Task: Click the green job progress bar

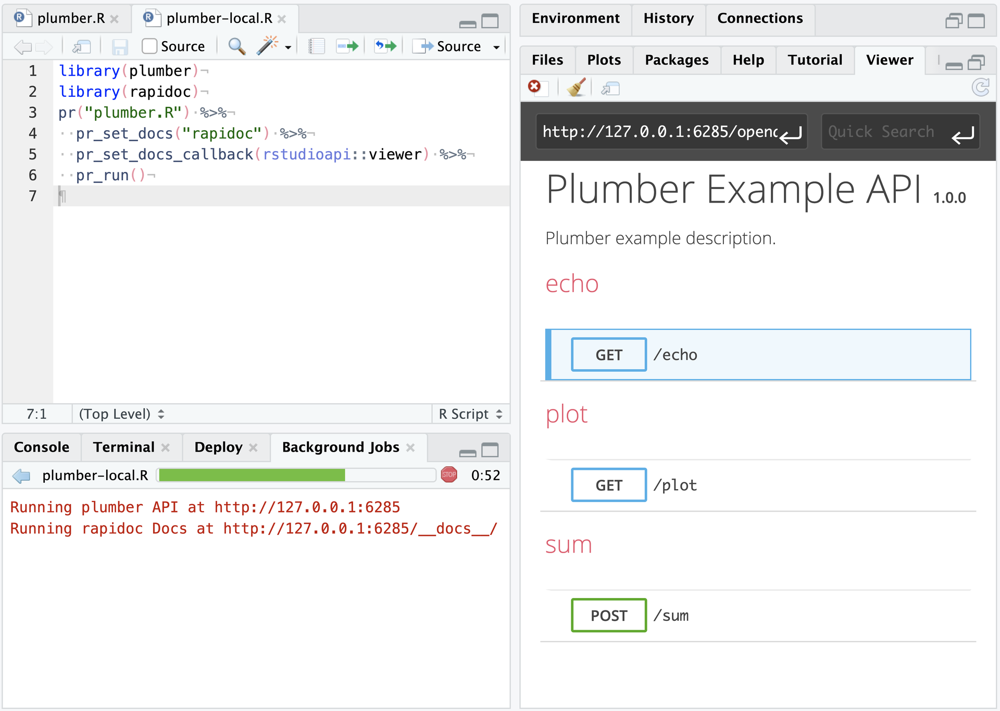Action: (x=296, y=475)
